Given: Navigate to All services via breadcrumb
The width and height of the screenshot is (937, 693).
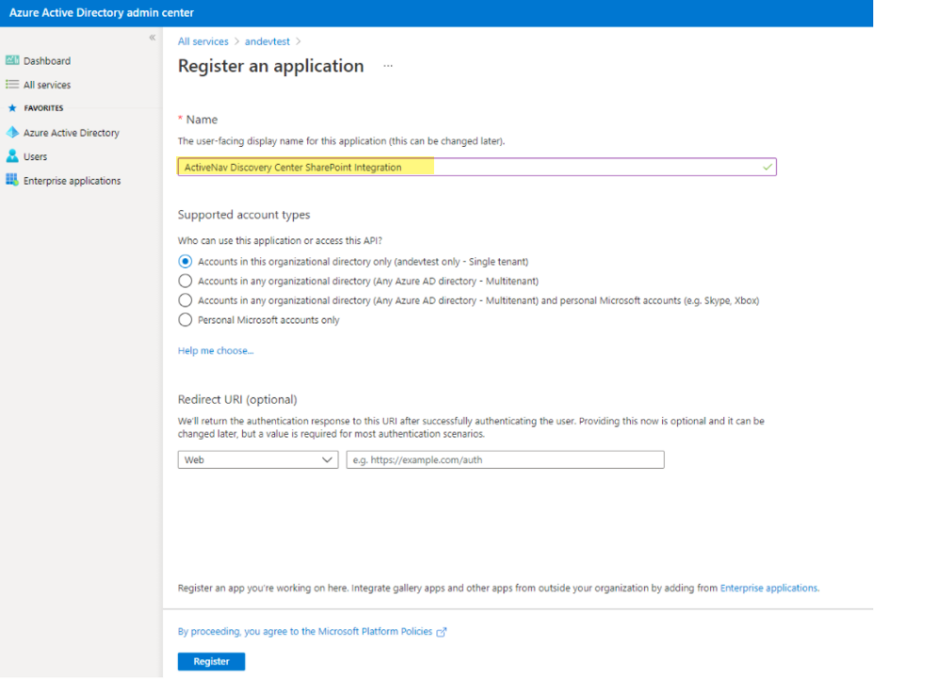Looking at the screenshot, I should 203,41.
